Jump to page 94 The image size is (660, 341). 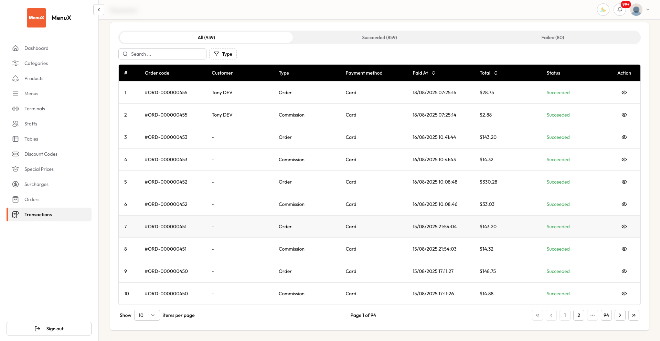tap(606, 315)
